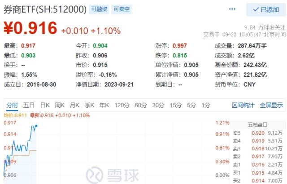Toggle the 已添加 watchlist button
This screenshot has height=184, width=287.
266,9
